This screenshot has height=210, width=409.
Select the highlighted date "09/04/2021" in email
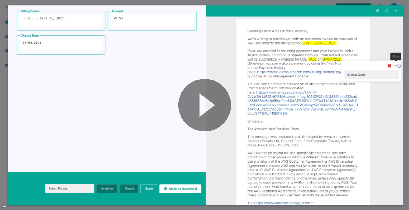332,59
